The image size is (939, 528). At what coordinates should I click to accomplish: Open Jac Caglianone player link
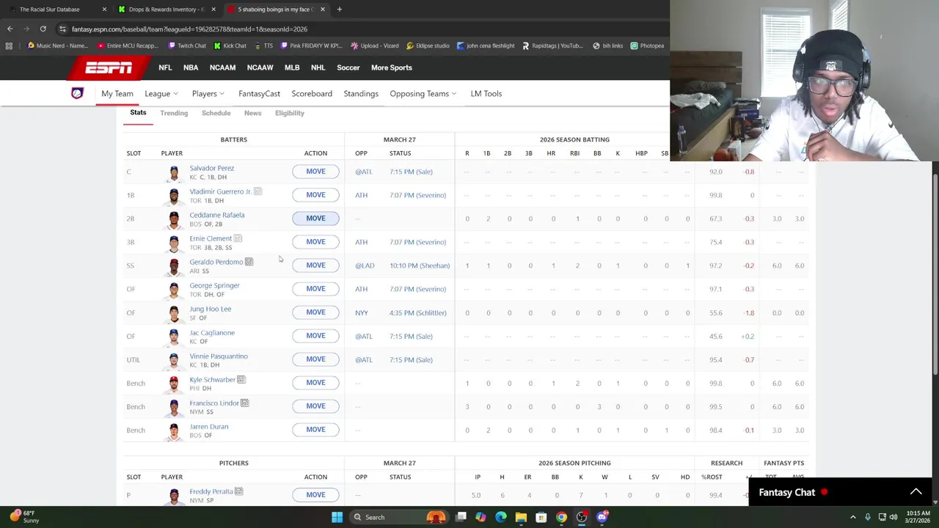212,333
